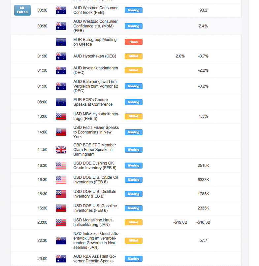Open USD DOE U.S. Crude Oil Inventories

[95, 180]
